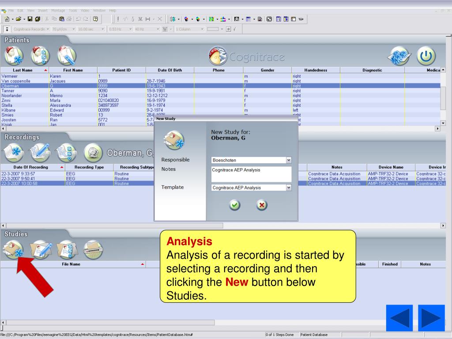Sort recordings by Date Of Recording header
This screenshot has width=452, height=339.
point(33,167)
